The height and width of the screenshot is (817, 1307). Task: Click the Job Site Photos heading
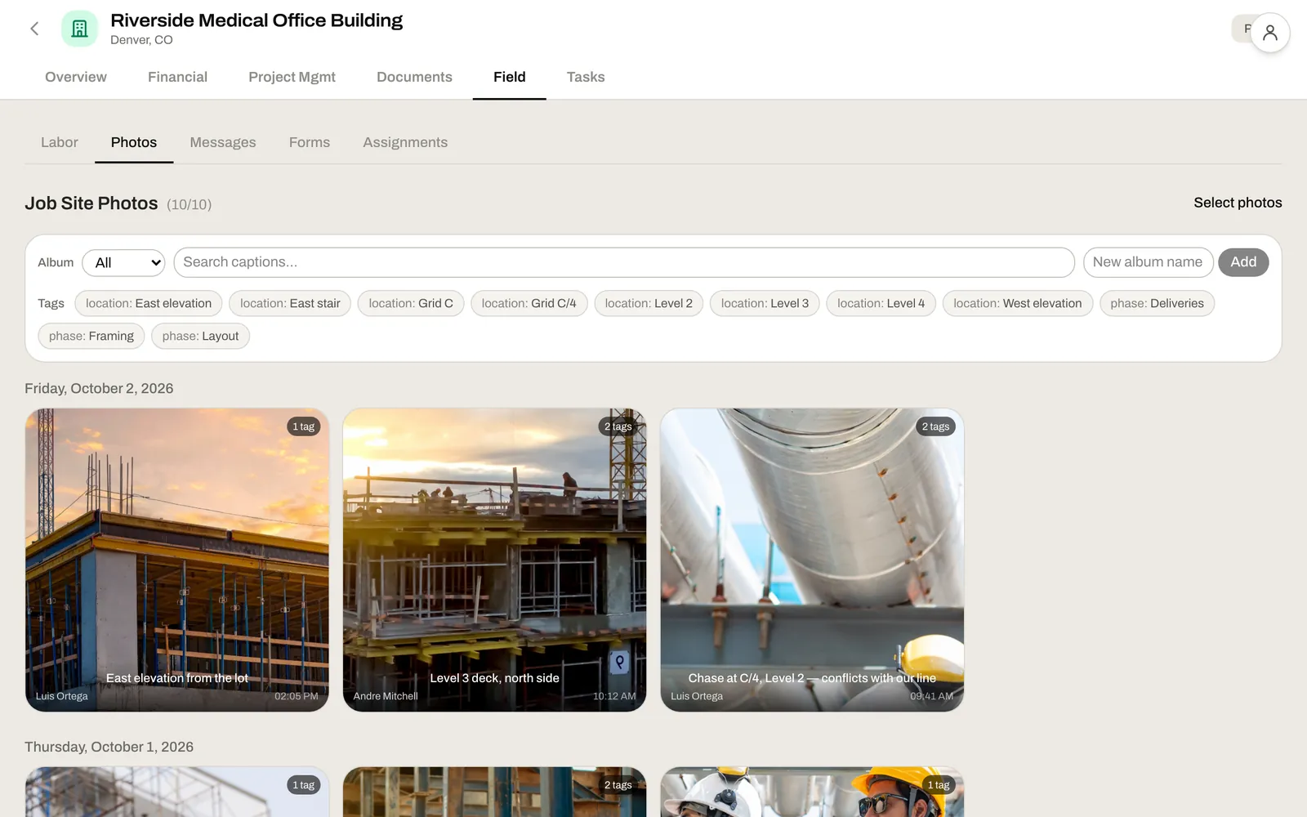tap(91, 203)
